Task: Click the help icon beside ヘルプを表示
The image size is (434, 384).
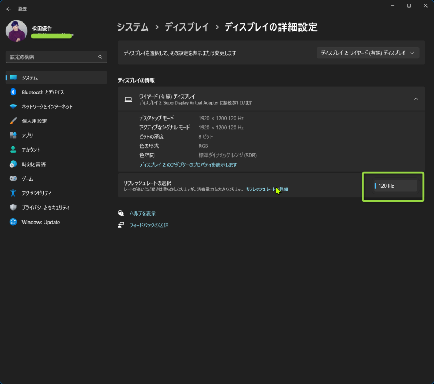Action: point(121,213)
